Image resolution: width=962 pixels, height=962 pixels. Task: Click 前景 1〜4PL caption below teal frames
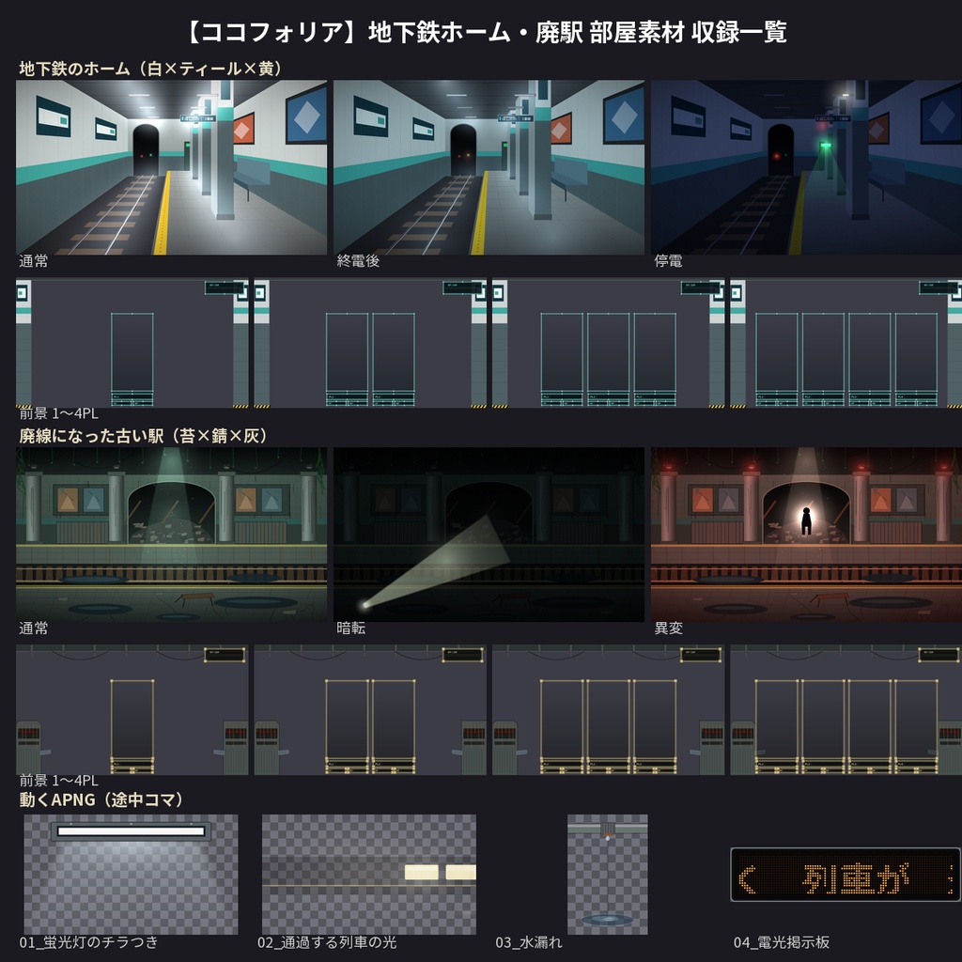(x=58, y=413)
